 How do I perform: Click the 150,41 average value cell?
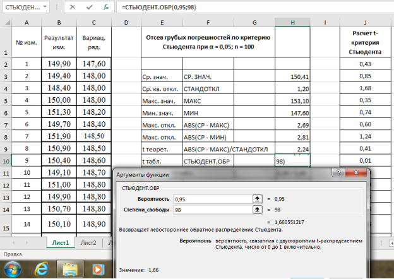292,76
